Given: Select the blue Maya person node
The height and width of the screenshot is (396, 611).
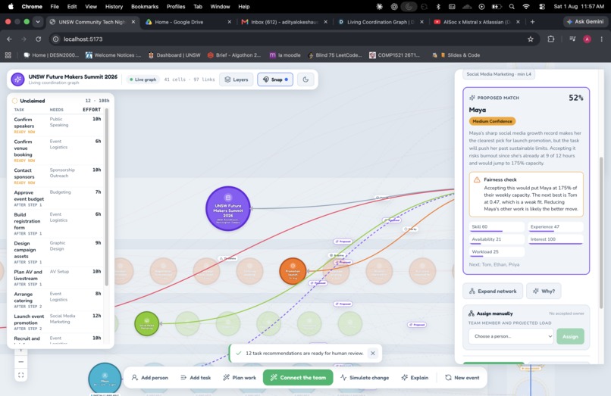Looking at the screenshot, I should coord(105,379).
